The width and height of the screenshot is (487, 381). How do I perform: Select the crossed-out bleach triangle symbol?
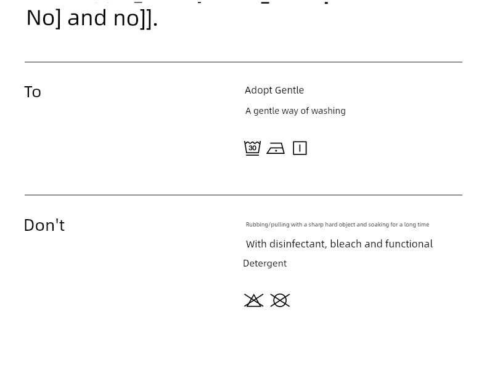[x=253, y=300]
